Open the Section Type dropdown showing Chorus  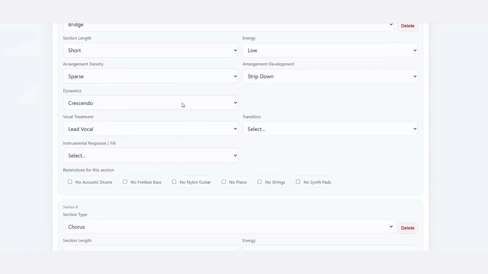pyautogui.click(x=228, y=227)
